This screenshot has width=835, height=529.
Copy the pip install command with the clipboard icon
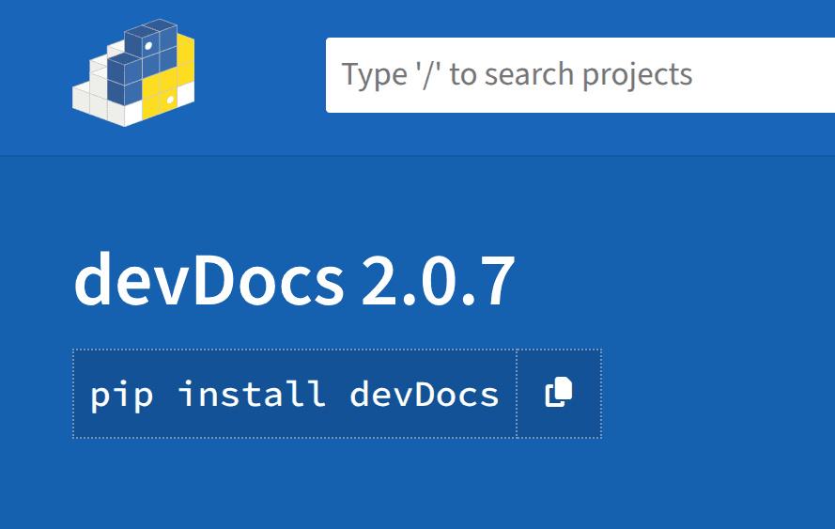[x=559, y=394]
